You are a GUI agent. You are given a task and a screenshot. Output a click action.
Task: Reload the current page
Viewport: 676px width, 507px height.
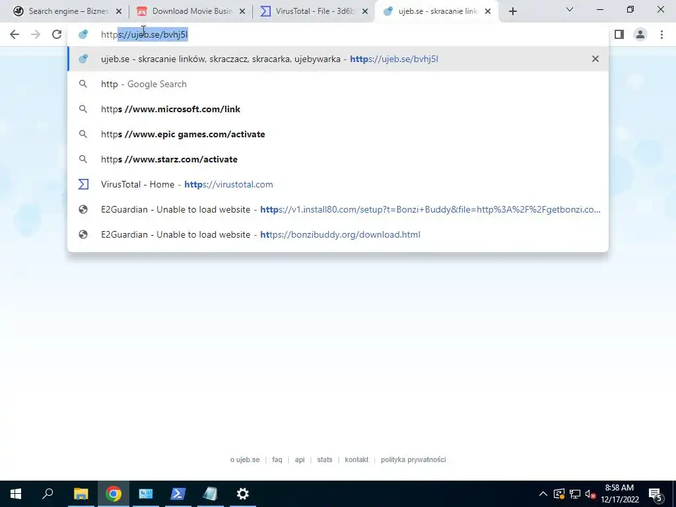coord(57,34)
